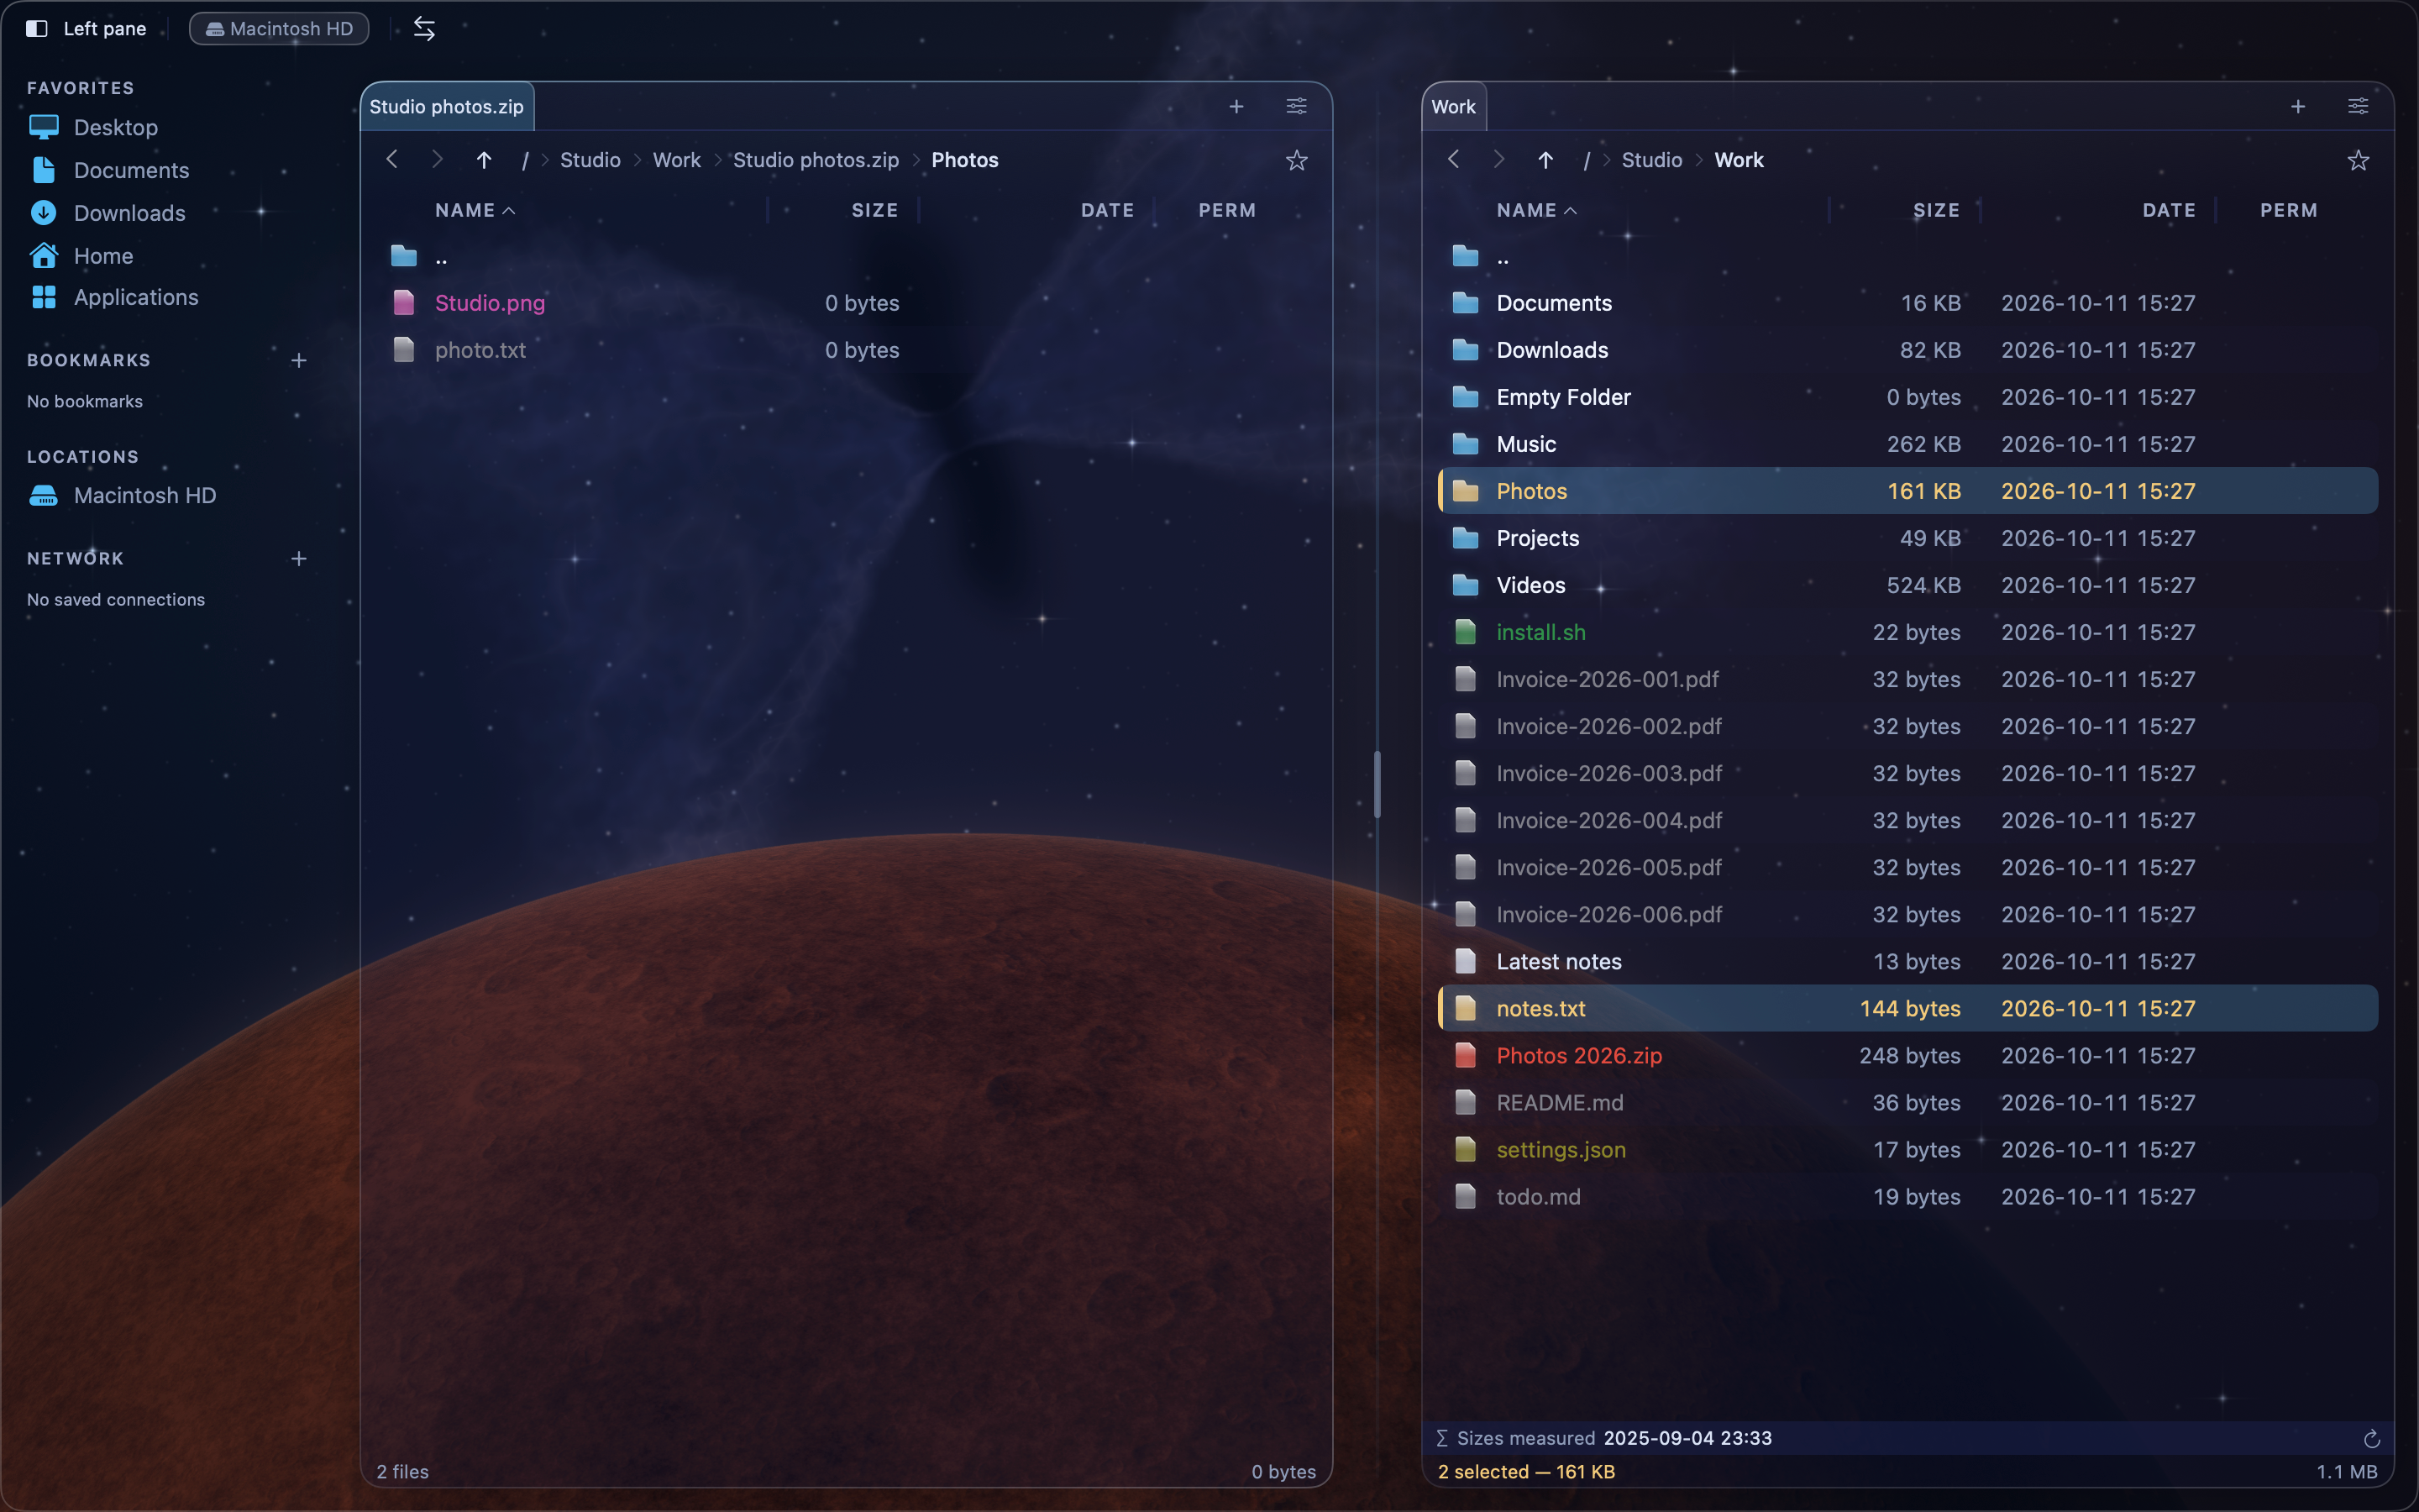The image size is (2419, 1512).
Task: Click the swap panes arrows icon
Action: pyautogui.click(x=424, y=29)
